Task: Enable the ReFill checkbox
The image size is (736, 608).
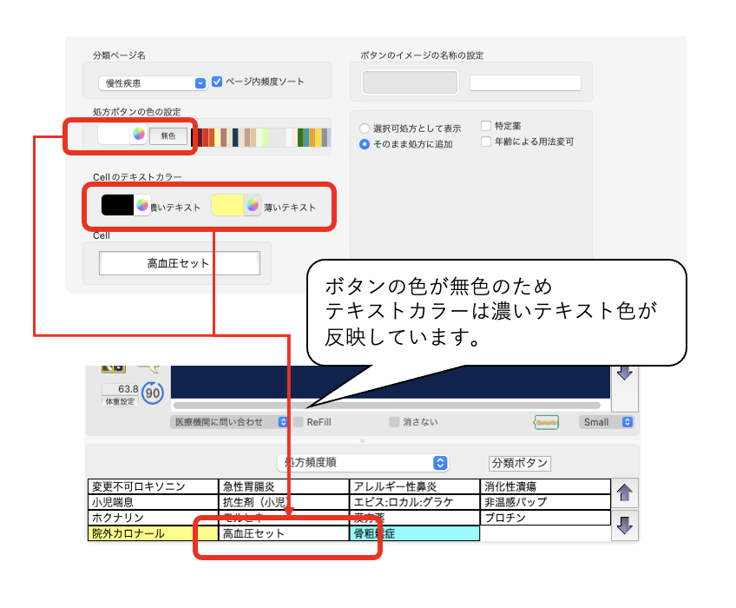Action: click(x=299, y=423)
